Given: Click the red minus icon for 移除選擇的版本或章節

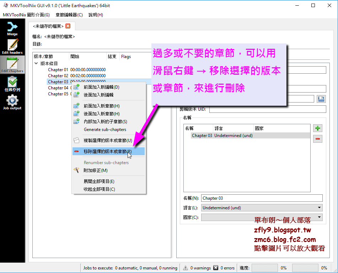Looking at the screenshot, I should click(76, 152).
